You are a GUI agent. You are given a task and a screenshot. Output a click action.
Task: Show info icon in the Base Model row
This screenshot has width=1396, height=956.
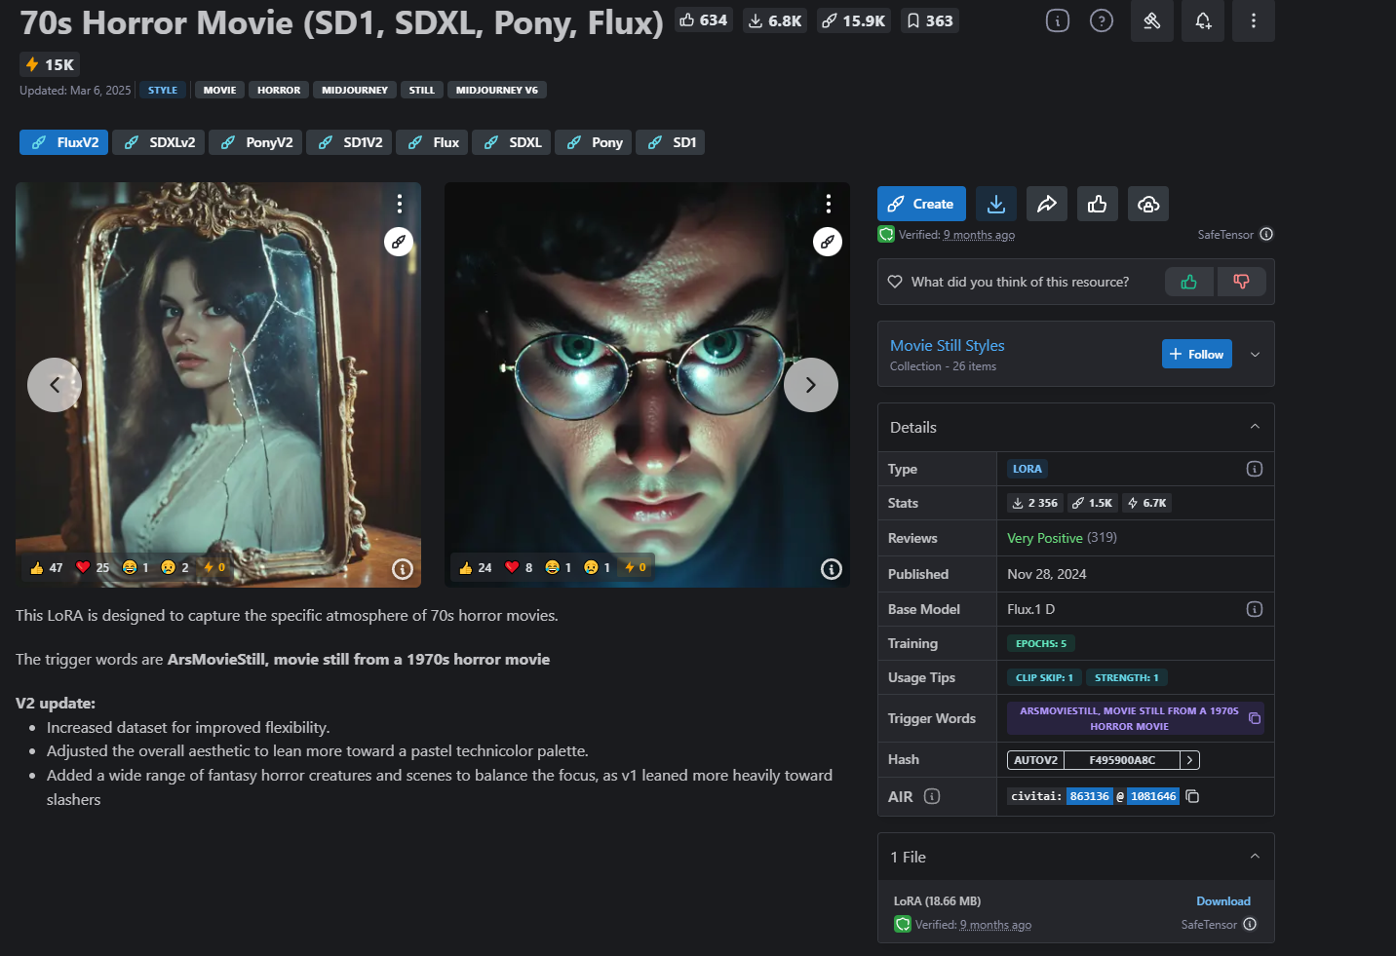[x=1255, y=609]
